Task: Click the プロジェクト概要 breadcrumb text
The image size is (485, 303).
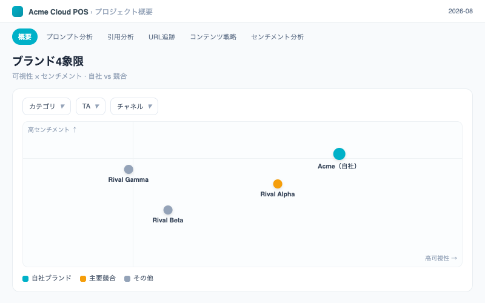Action: pyautogui.click(x=124, y=12)
